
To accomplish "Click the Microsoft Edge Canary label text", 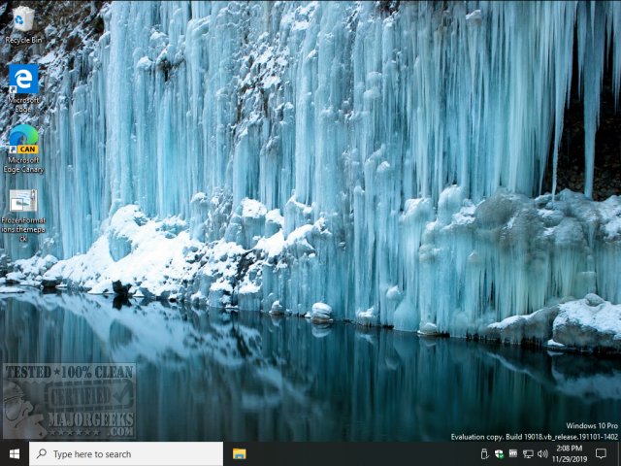I will coord(23,165).
